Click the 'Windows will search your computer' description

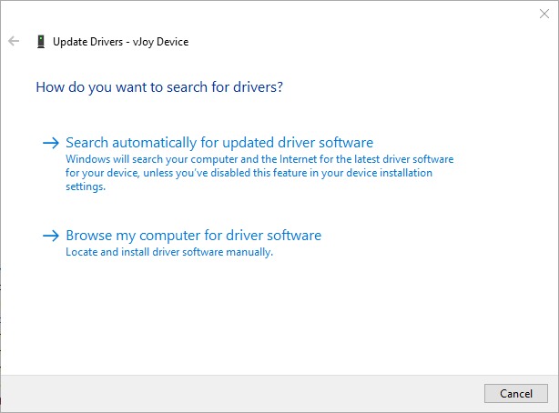[x=259, y=173]
